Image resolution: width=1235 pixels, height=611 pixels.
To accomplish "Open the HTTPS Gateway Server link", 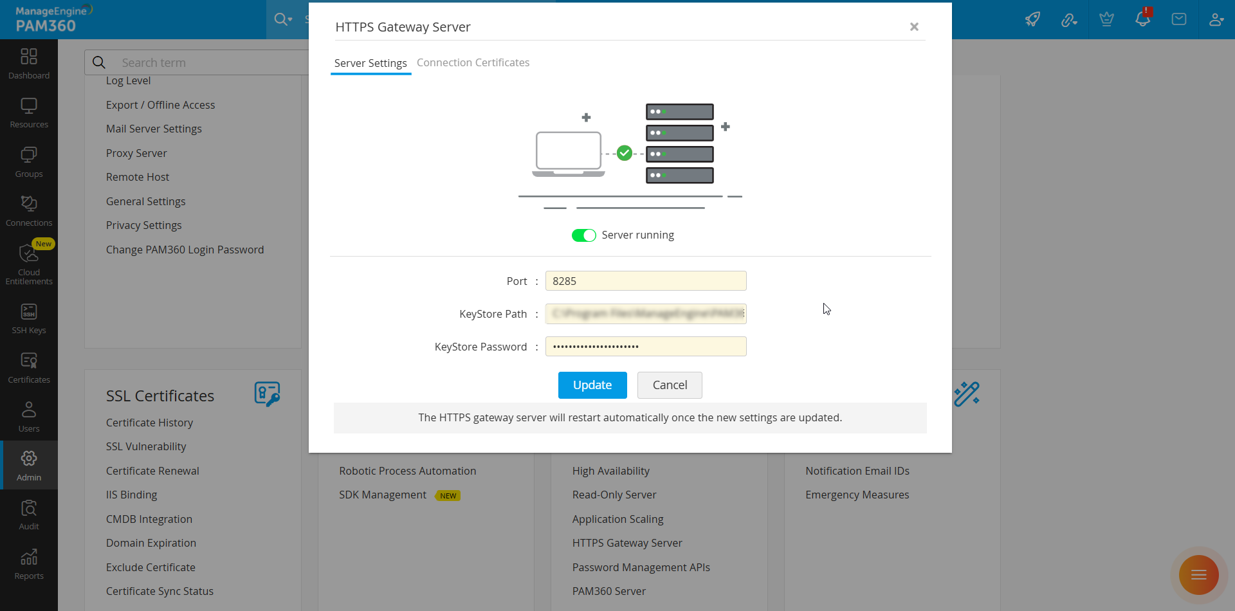I will 627,543.
